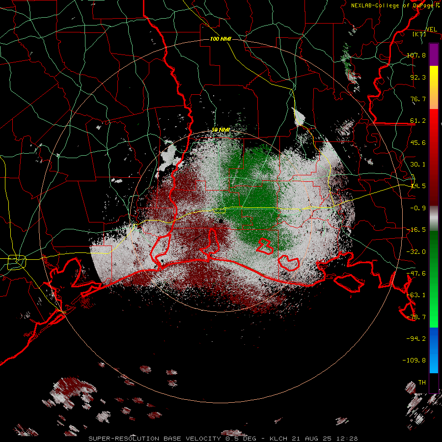The height and width of the screenshot is (442, 442).
Task: Select the -63.1 velocity scale value
Action: (x=416, y=295)
